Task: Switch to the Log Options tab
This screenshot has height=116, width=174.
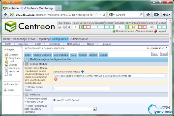Action: pyautogui.click(x=61, y=55)
